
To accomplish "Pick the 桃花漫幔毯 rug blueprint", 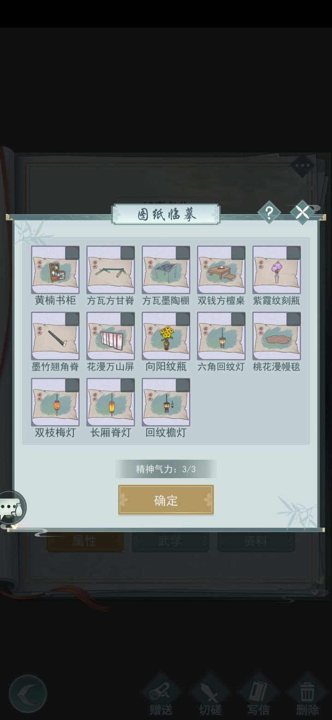I will (277, 336).
